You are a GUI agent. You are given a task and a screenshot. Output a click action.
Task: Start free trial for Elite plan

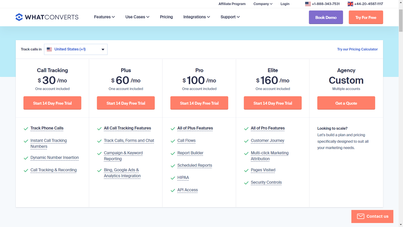(273, 103)
